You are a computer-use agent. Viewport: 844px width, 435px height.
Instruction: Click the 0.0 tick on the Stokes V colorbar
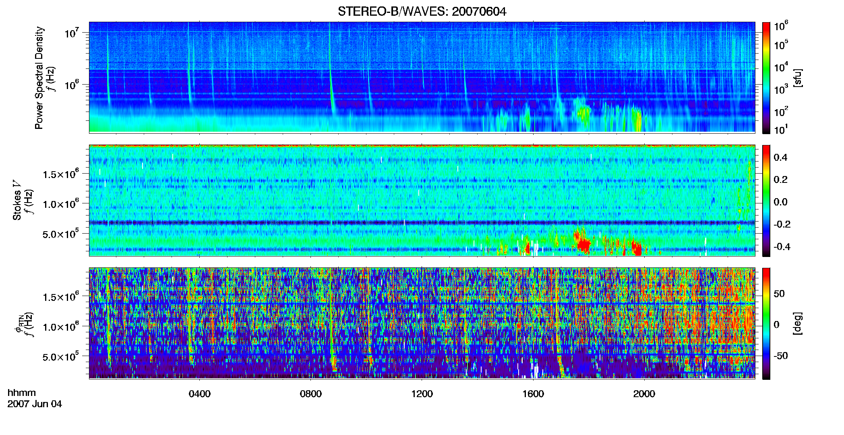click(780, 202)
